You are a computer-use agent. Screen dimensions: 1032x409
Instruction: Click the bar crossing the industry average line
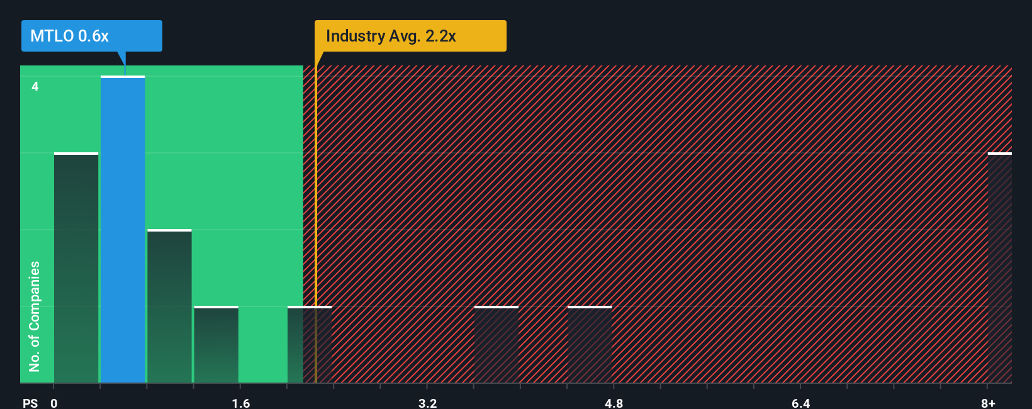coord(310,345)
